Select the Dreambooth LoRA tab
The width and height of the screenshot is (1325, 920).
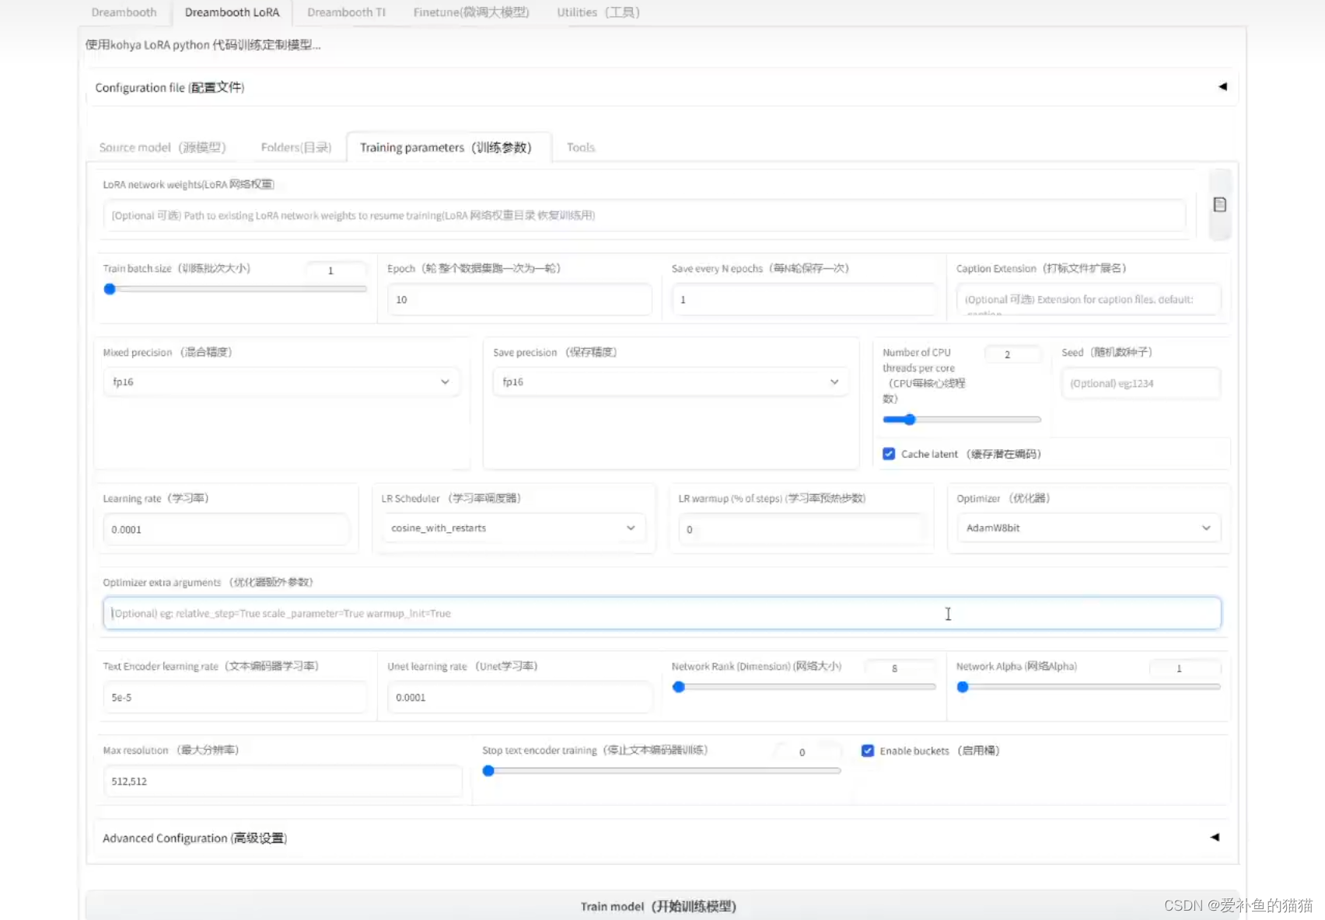pos(232,12)
